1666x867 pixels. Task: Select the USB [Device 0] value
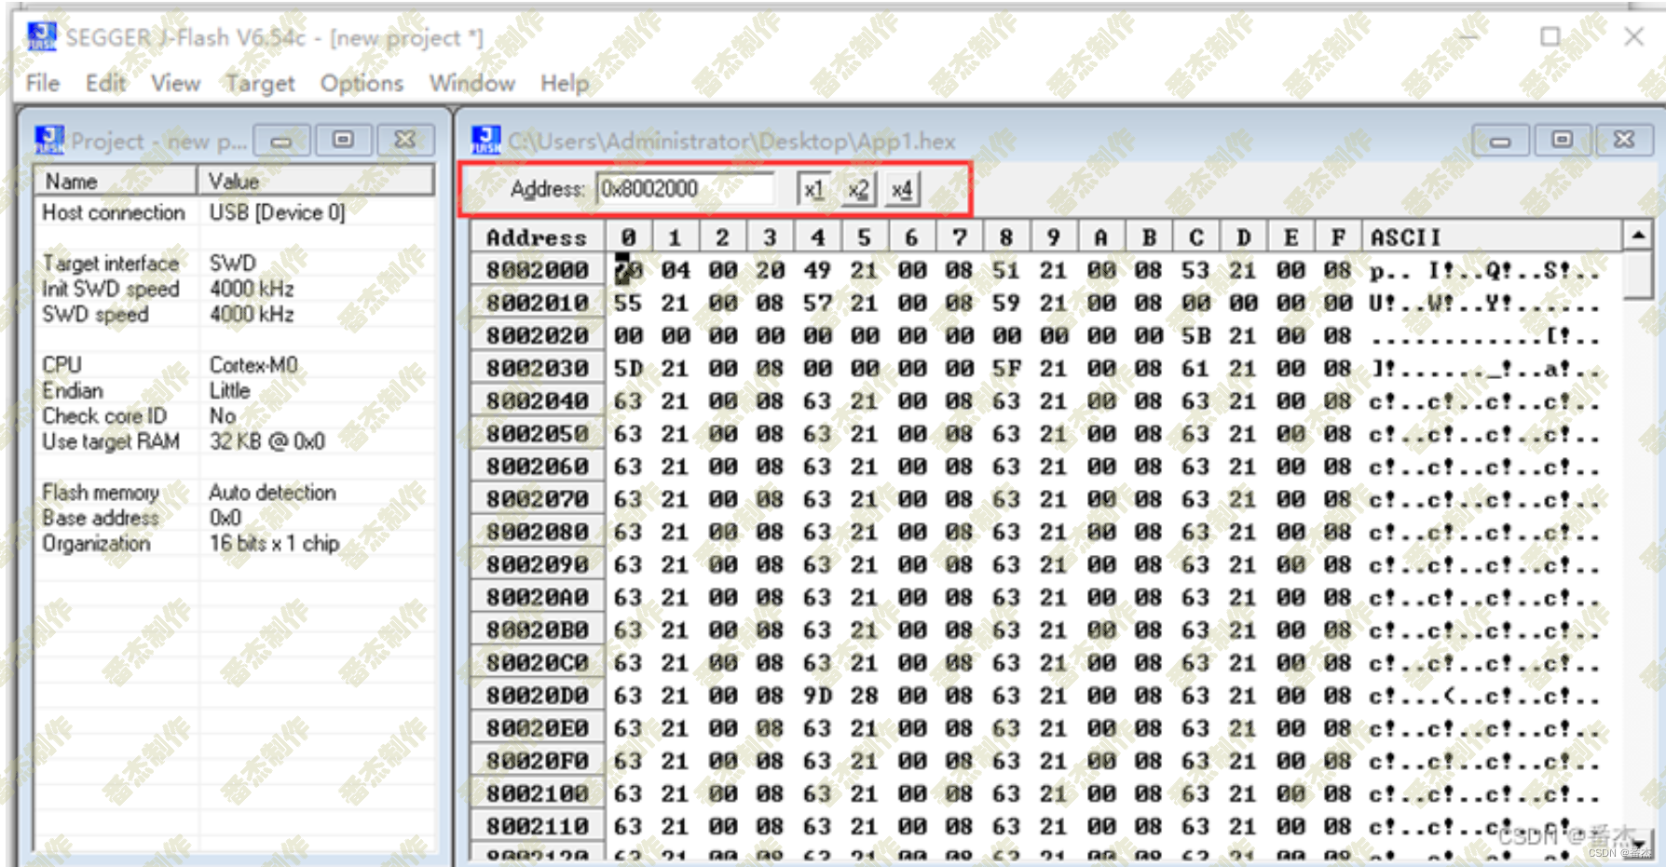277,212
